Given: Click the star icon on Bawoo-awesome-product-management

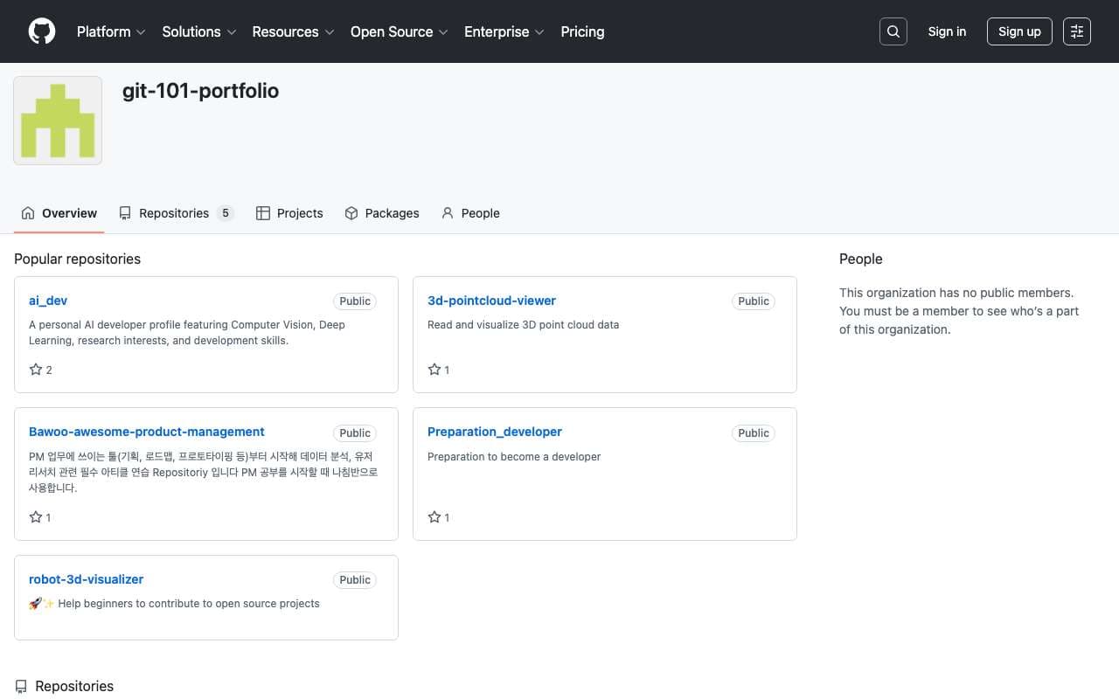Looking at the screenshot, I should pyautogui.click(x=36, y=517).
